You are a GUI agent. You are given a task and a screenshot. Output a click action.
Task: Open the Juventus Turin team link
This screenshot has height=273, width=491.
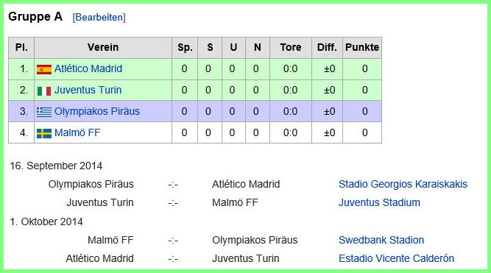point(88,90)
